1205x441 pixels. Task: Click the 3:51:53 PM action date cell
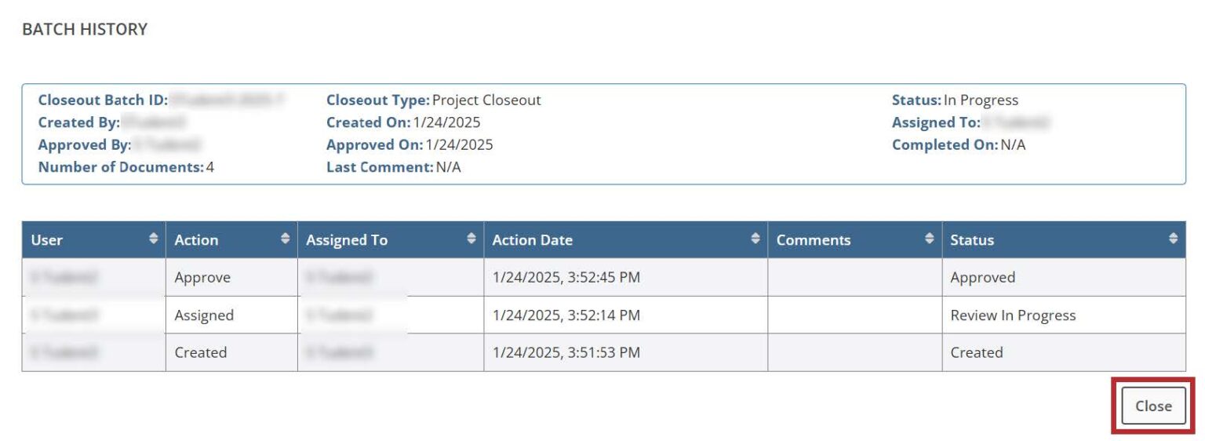[x=566, y=353]
